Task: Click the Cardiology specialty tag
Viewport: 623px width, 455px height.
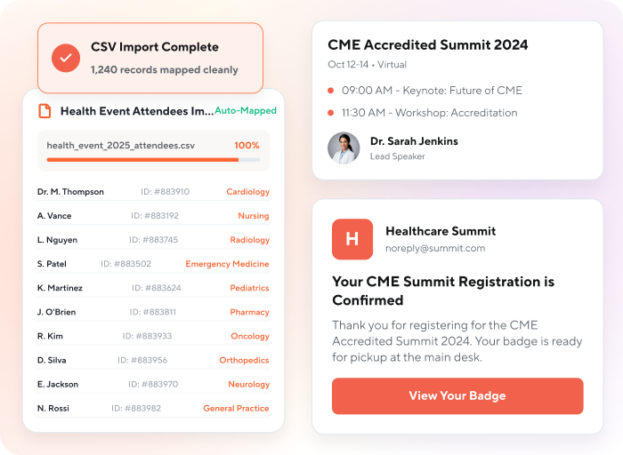Action: (x=248, y=192)
